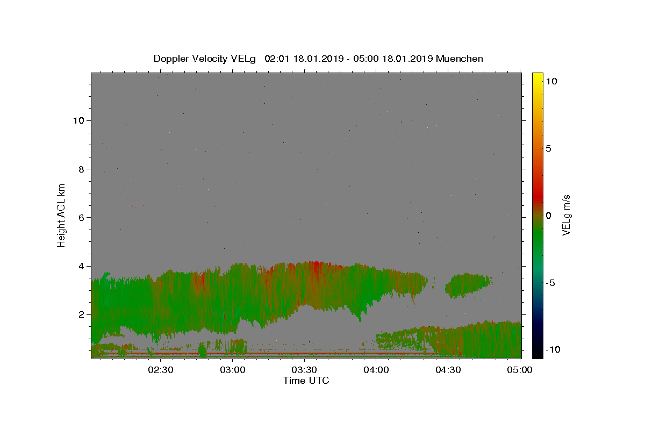This screenshot has width=645, height=430.
Task: Click the colorbar value 10 label
Action: tap(551, 81)
